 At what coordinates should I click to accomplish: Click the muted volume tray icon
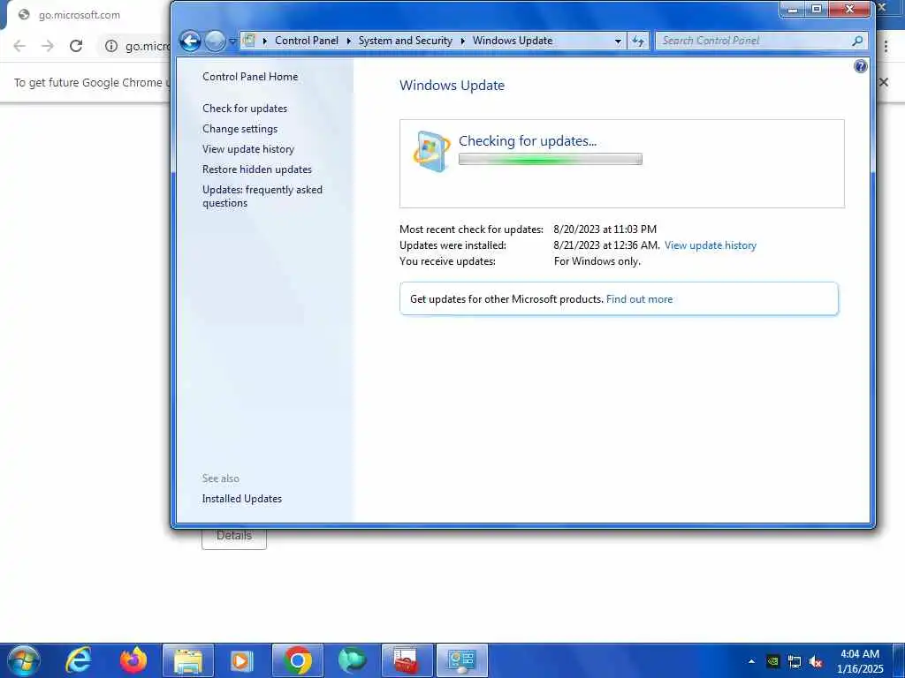click(x=816, y=662)
